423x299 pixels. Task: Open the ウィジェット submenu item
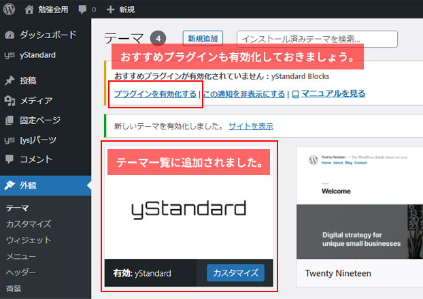(29, 240)
